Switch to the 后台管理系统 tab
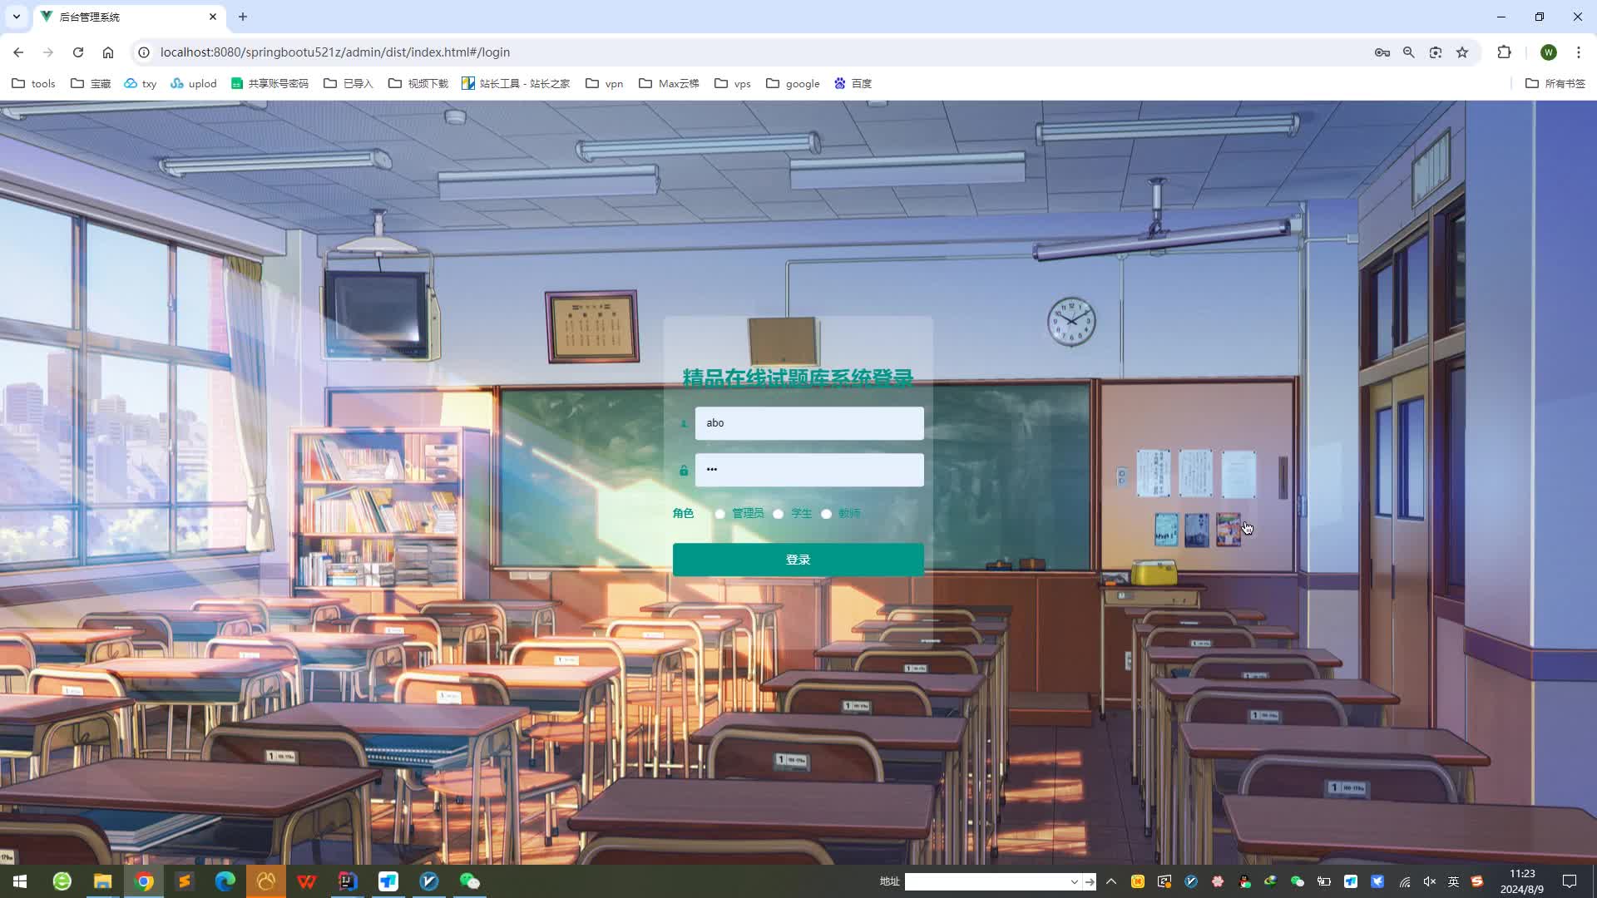Image resolution: width=1597 pixels, height=898 pixels. [129, 17]
